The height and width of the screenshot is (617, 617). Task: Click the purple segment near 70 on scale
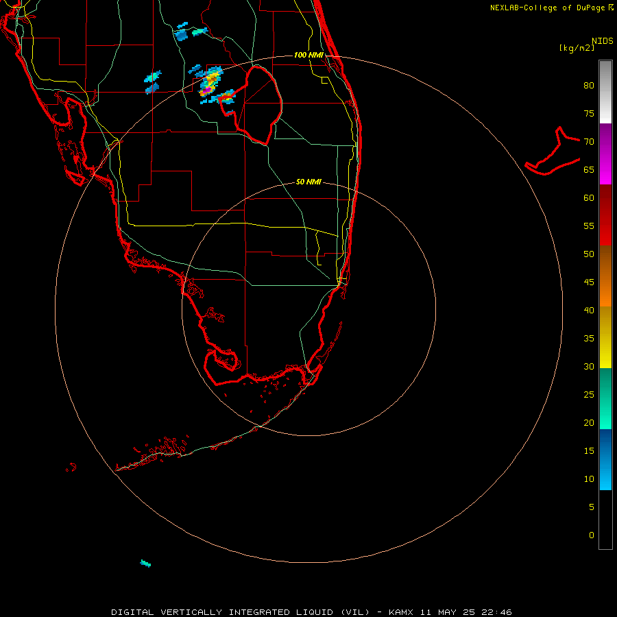click(605, 138)
